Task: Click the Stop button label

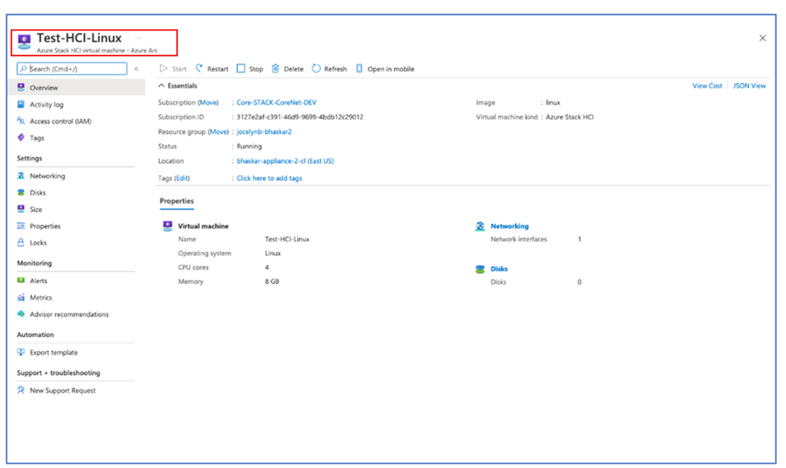Action: point(256,69)
